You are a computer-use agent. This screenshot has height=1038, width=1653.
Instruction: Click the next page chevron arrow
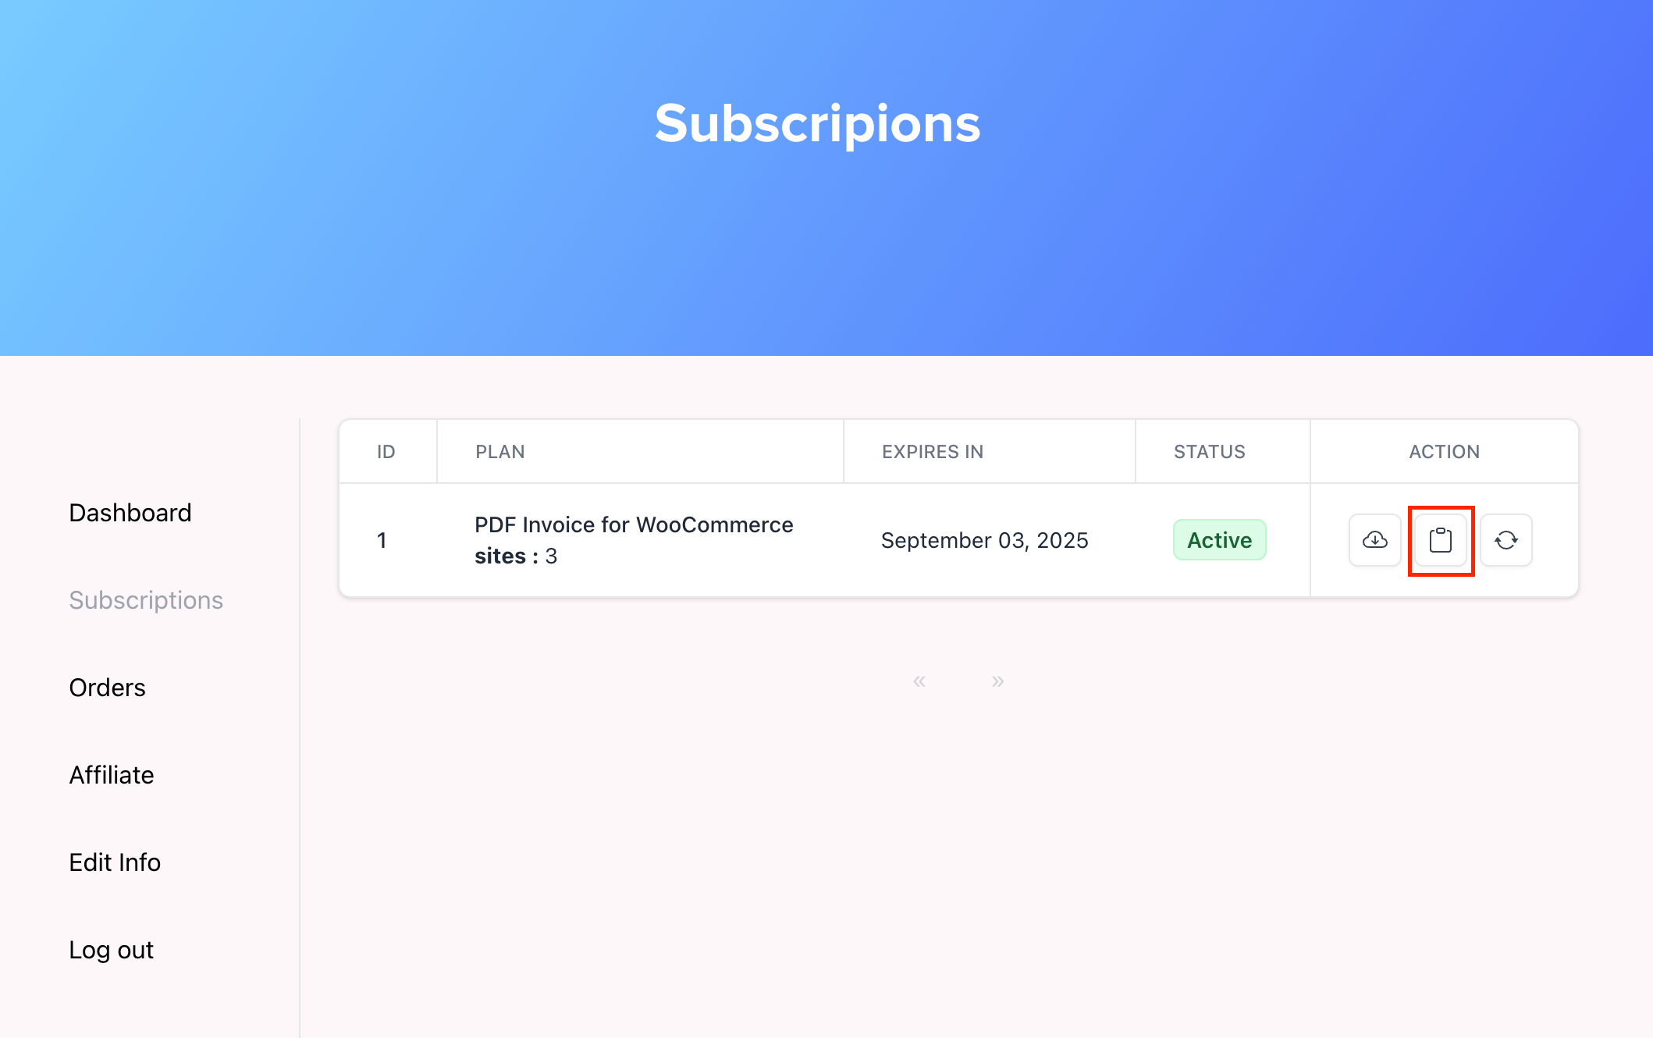[998, 681]
